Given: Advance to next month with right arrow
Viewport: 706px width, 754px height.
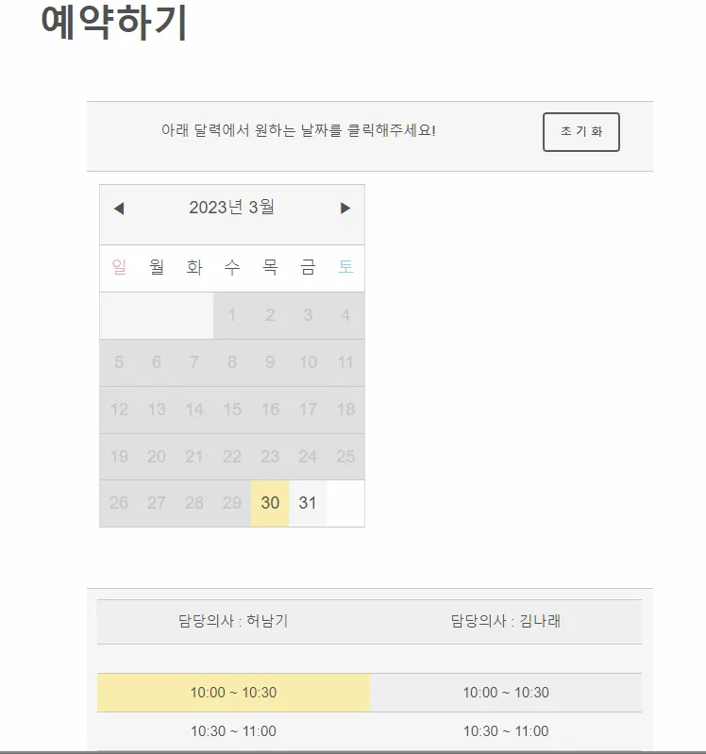Looking at the screenshot, I should [x=345, y=209].
